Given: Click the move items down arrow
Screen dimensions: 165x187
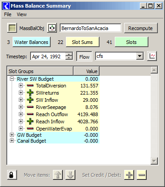Looking at the screenshot, I should (70, 175).
